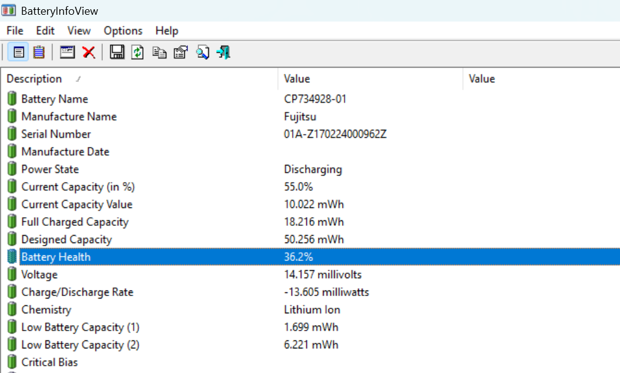The width and height of the screenshot is (620, 373).
Task: Select the Show Battery Information view icon
Action: (x=18, y=52)
